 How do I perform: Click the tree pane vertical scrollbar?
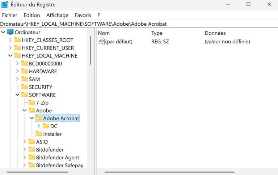click(90, 50)
